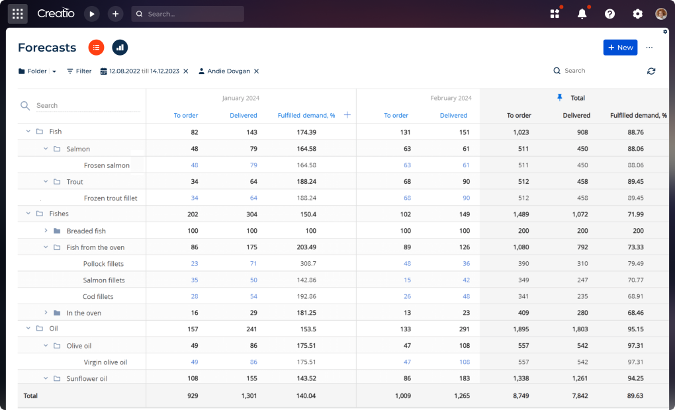
Task: Expand the In the oven folder
Action: (46, 313)
